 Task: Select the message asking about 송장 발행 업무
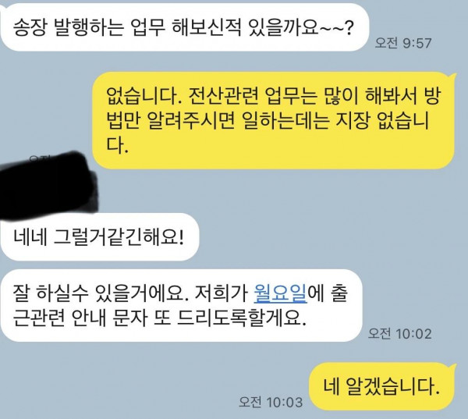(184, 27)
